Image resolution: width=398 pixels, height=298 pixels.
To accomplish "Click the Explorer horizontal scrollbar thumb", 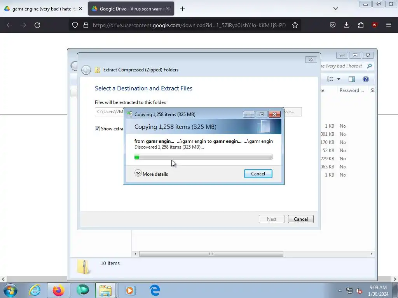I will pos(211,254).
